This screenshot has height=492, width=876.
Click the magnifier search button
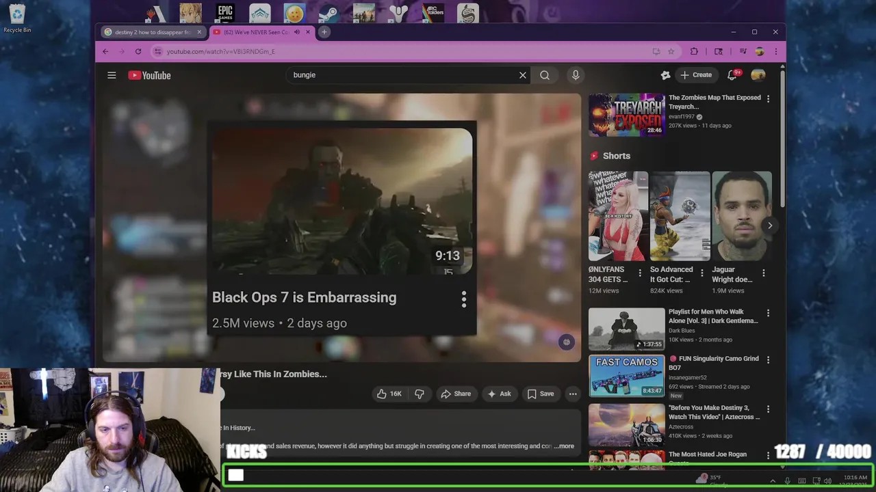click(545, 75)
